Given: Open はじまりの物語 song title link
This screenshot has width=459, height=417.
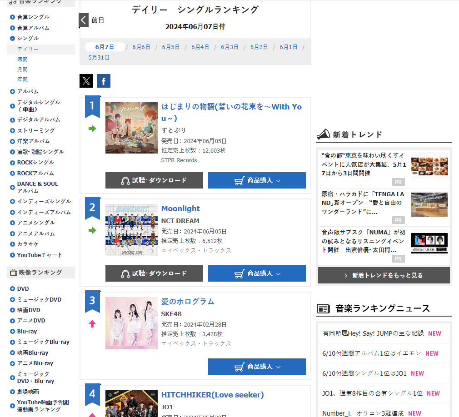Looking at the screenshot, I should (232, 112).
